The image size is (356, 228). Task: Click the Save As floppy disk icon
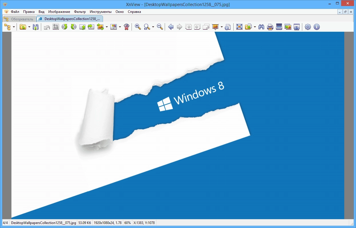(x=35, y=27)
